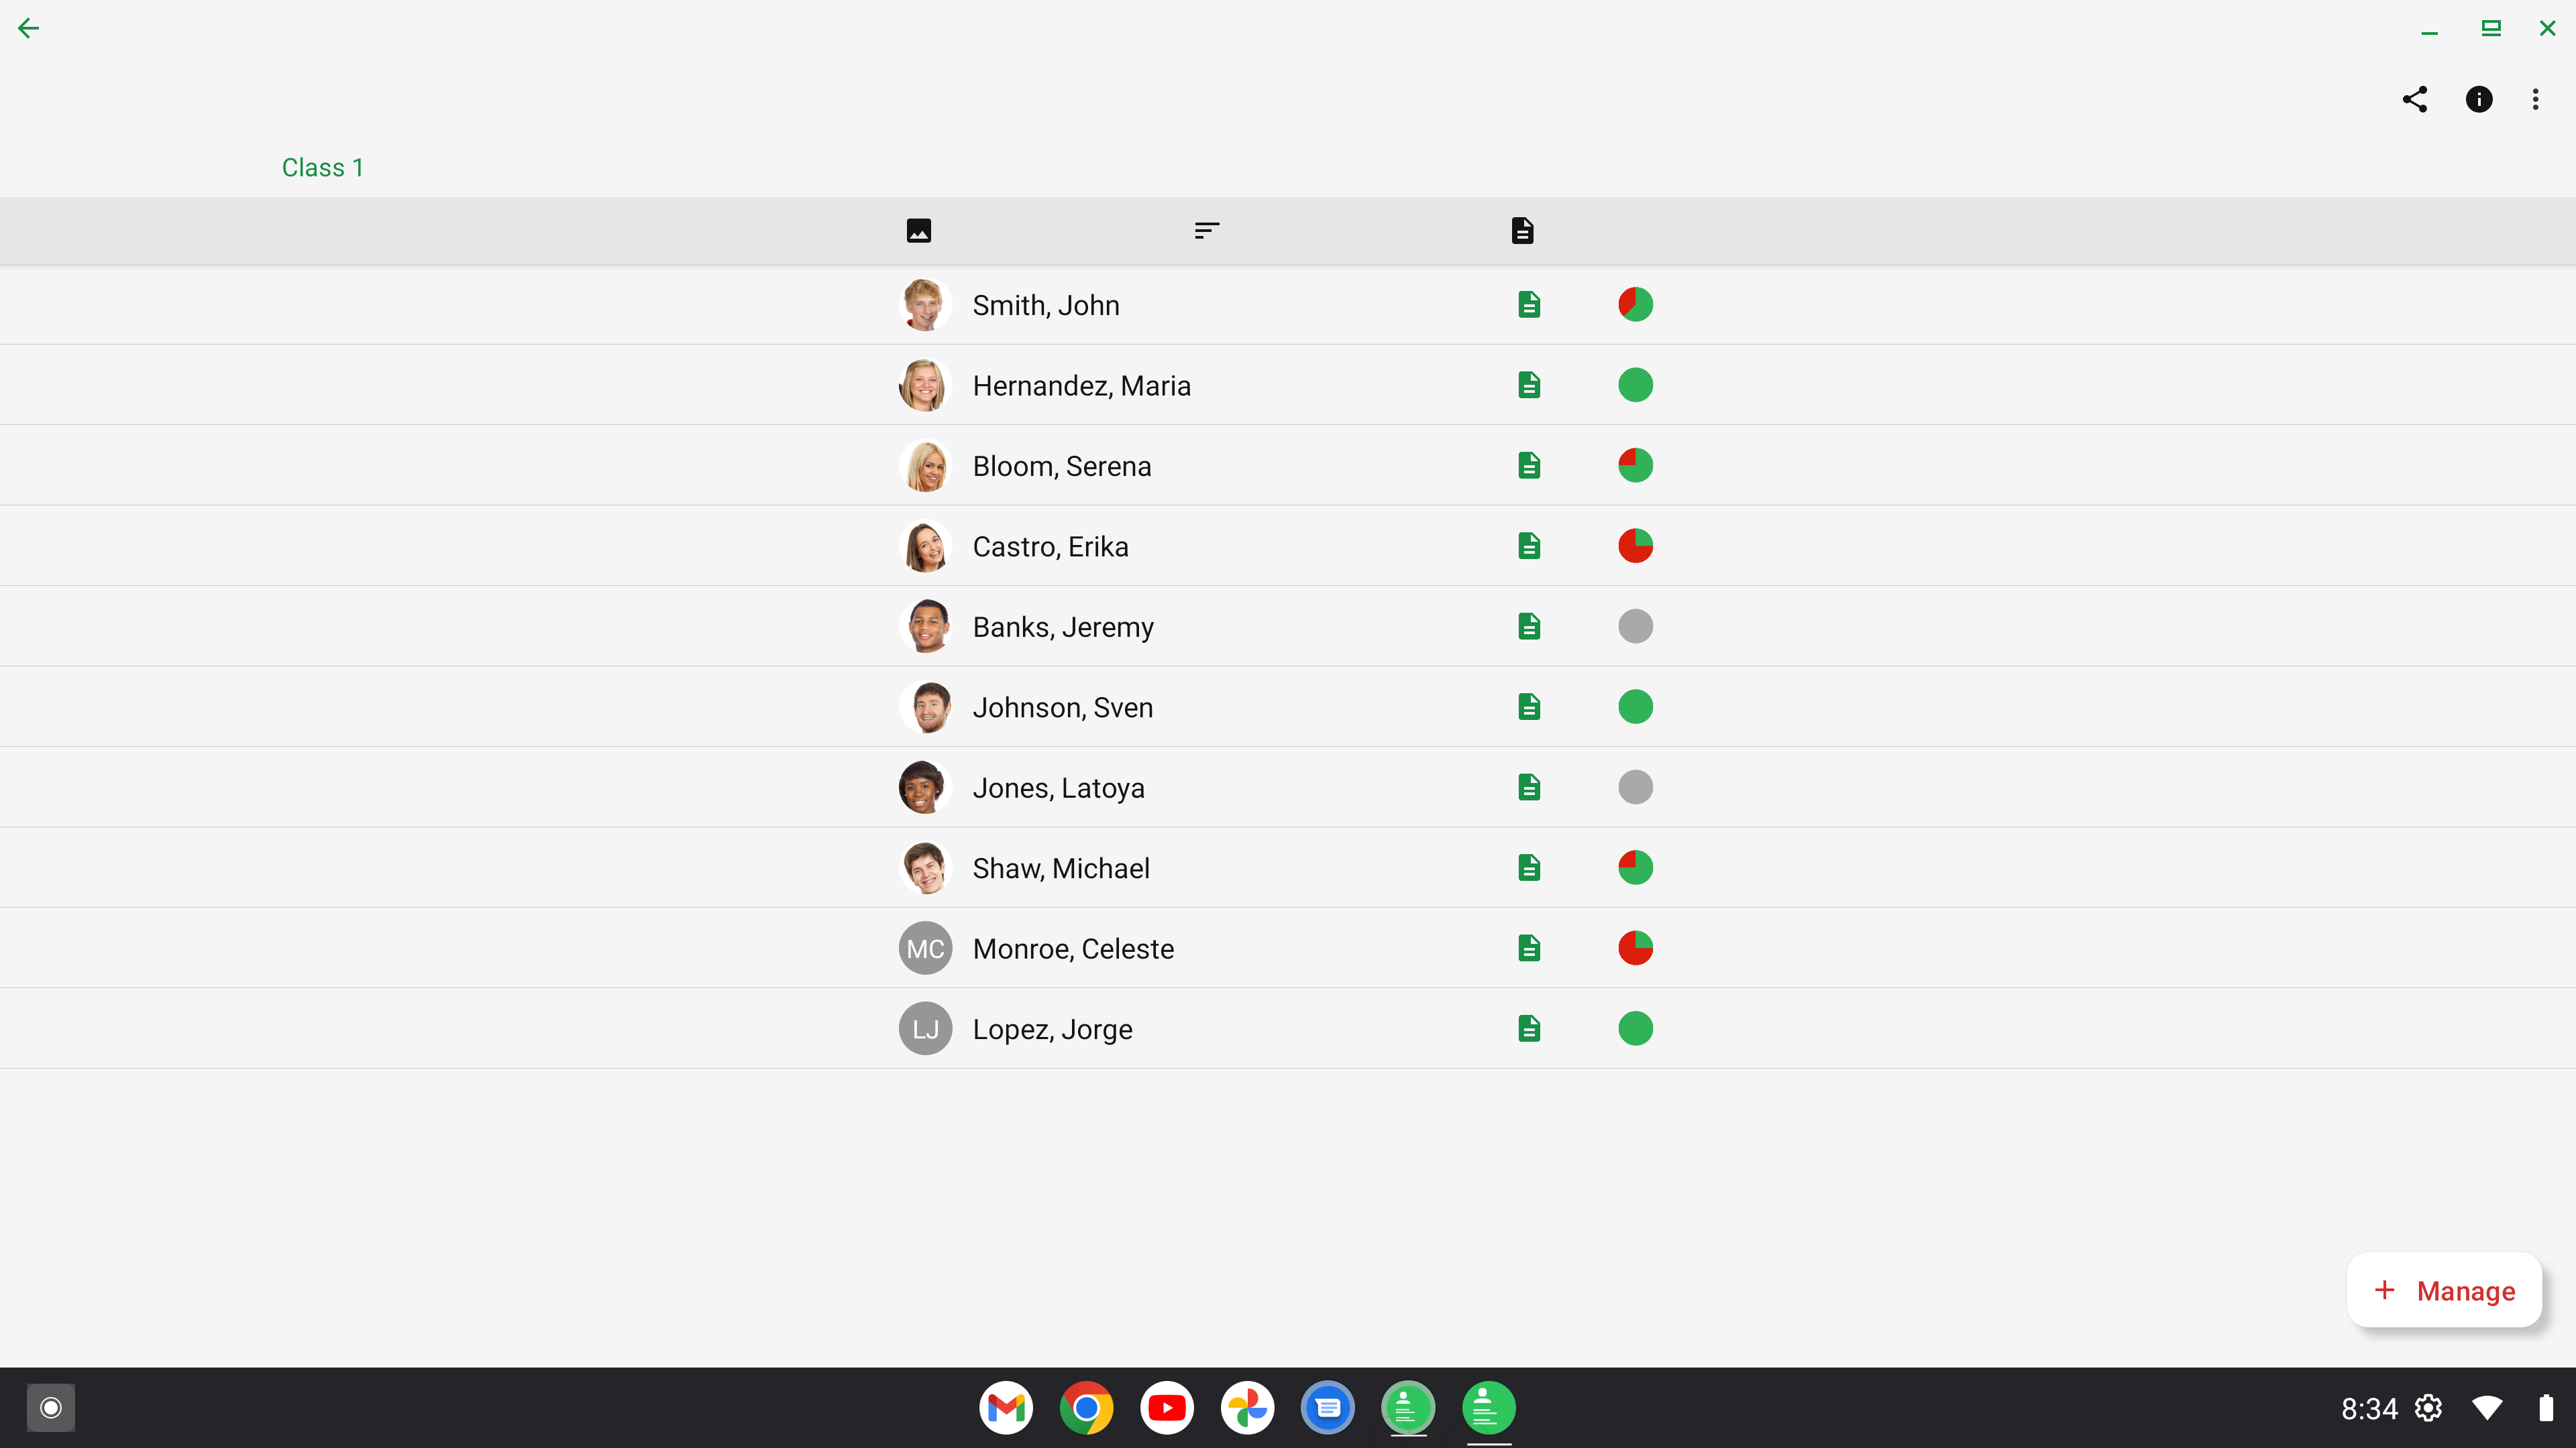
Task: Go back with the green arrow
Action: pos(29,28)
